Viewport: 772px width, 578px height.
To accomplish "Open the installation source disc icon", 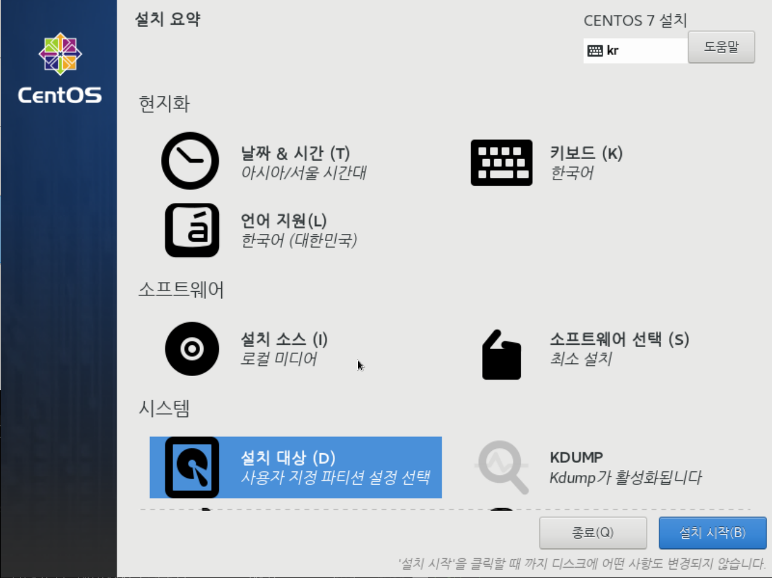I will pyautogui.click(x=192, y=349).
